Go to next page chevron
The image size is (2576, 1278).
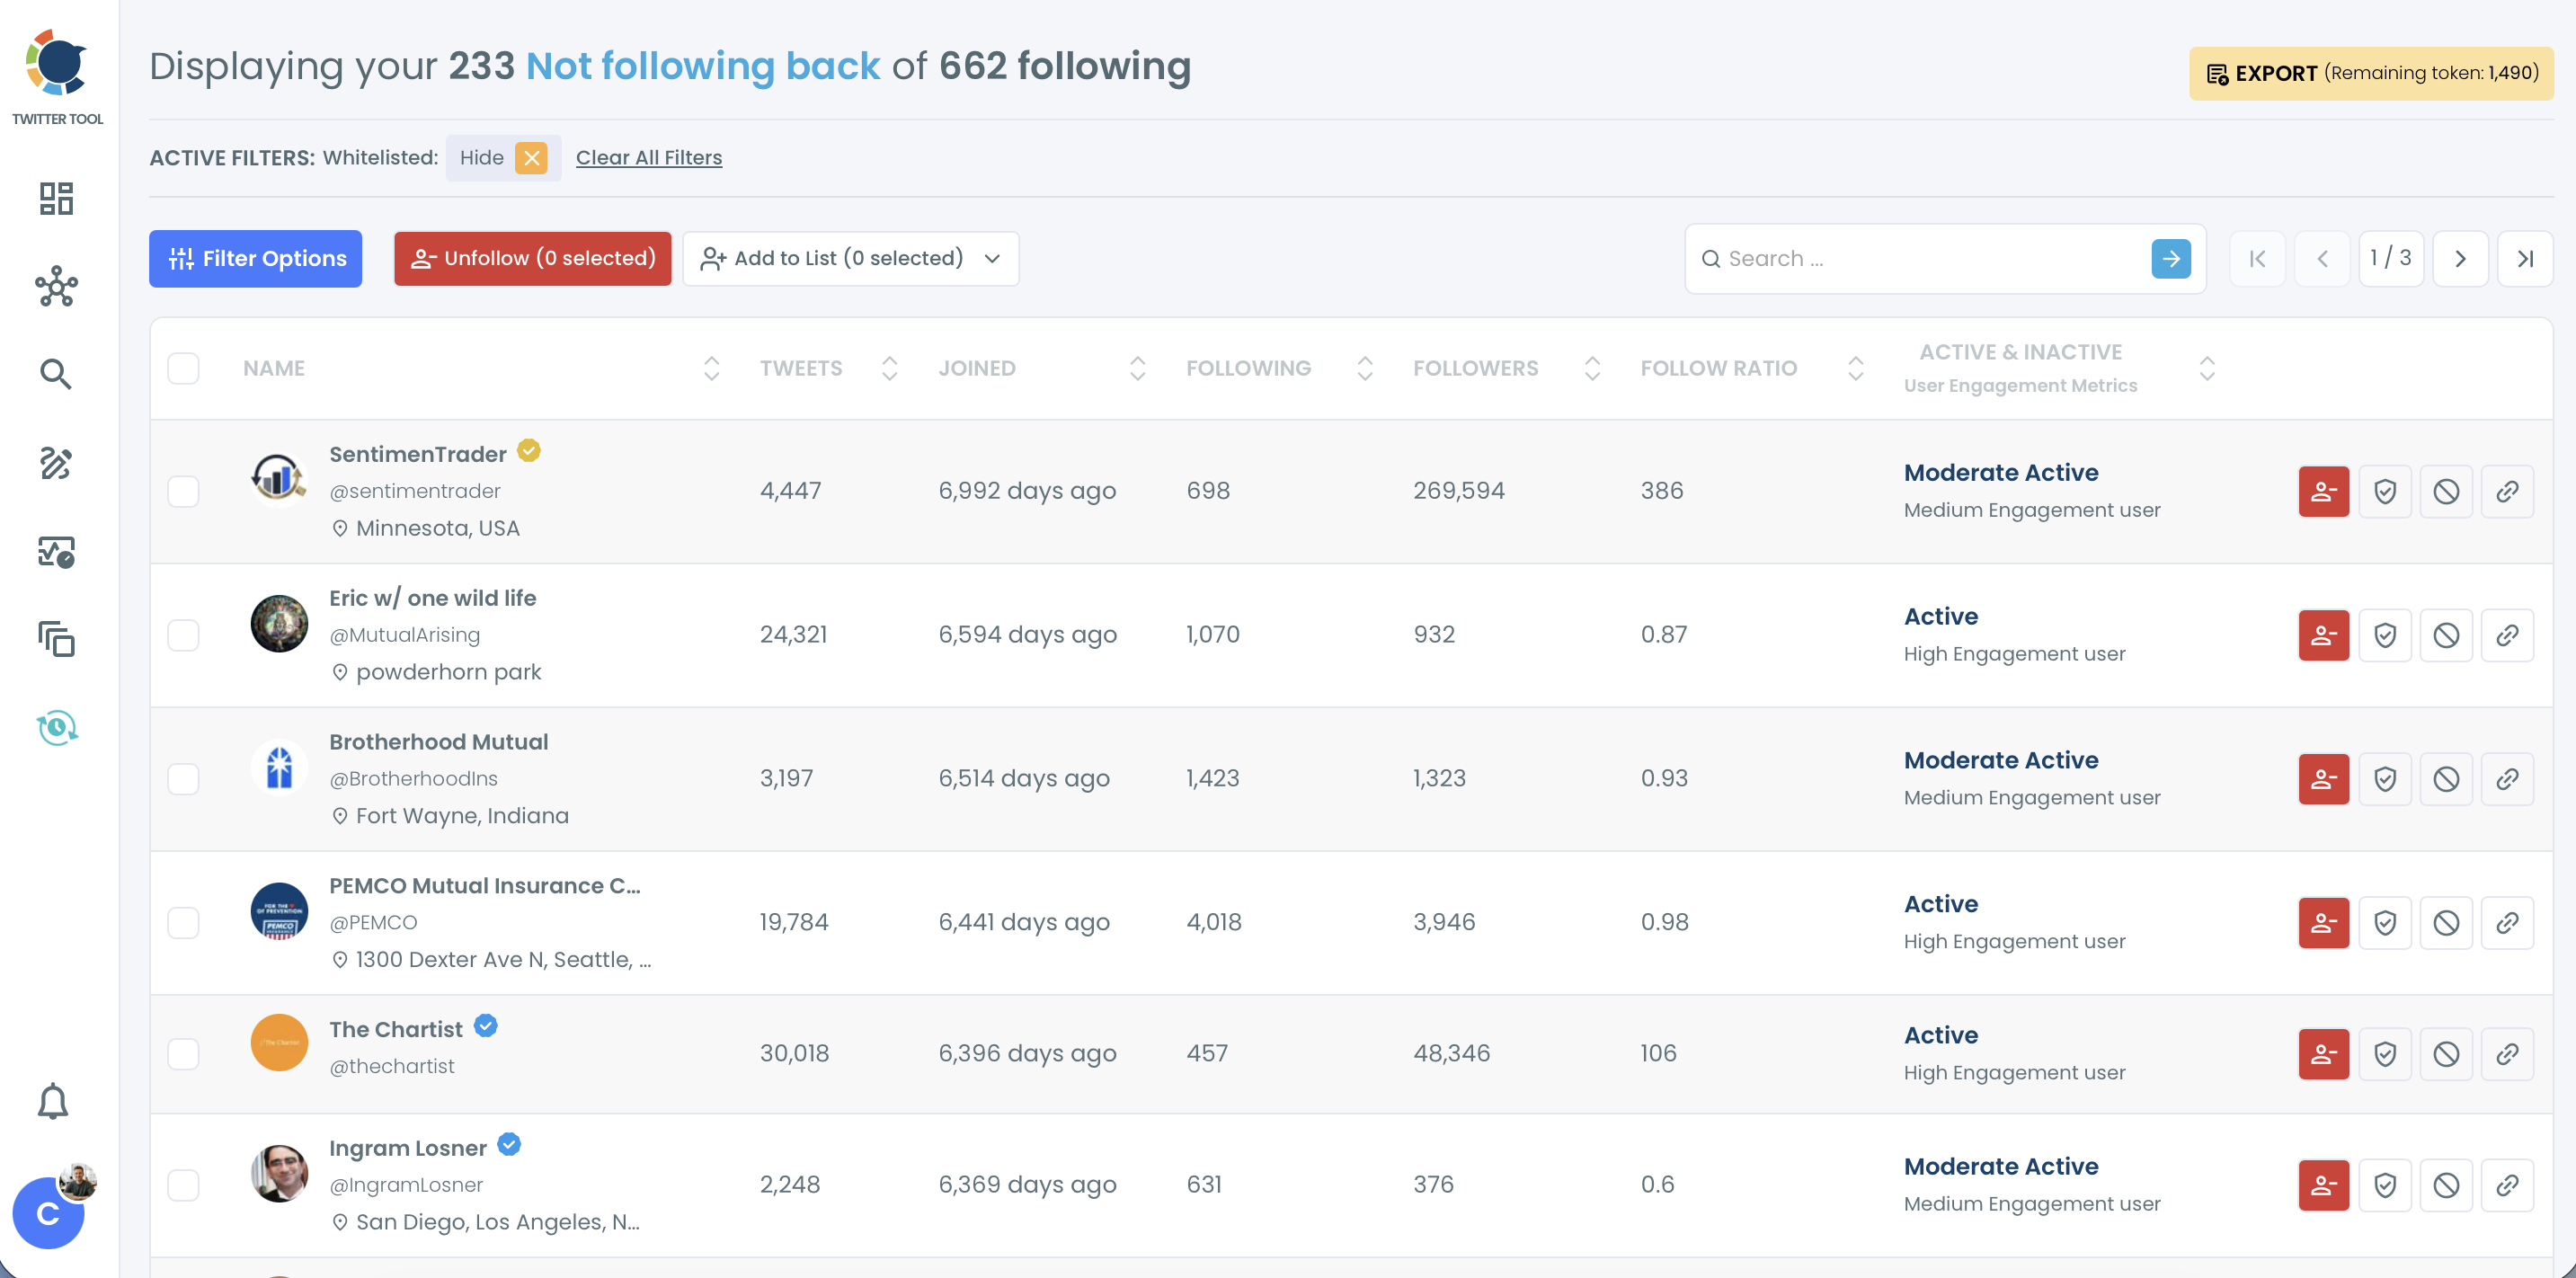(2460, 259)
